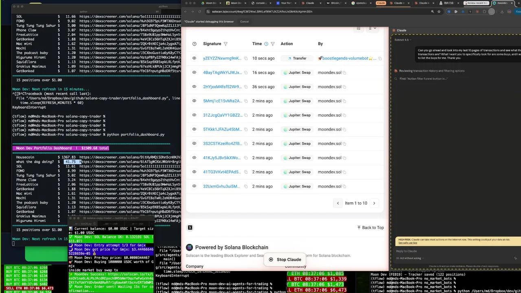Toggle eye preview for 2HYjxxM4fsf52Wr9 row
Image resolution: width=521 pixels, height=293 pixels.
point(194,87)
